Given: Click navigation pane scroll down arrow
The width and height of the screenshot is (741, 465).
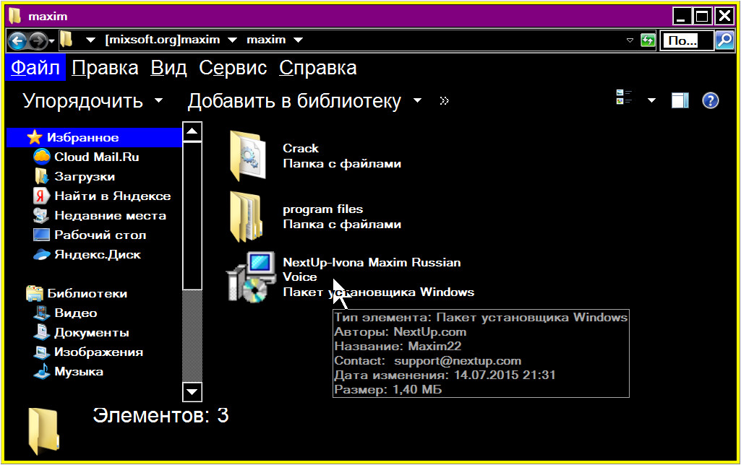Looking at the screenshot, I should (x=192, y=392).
